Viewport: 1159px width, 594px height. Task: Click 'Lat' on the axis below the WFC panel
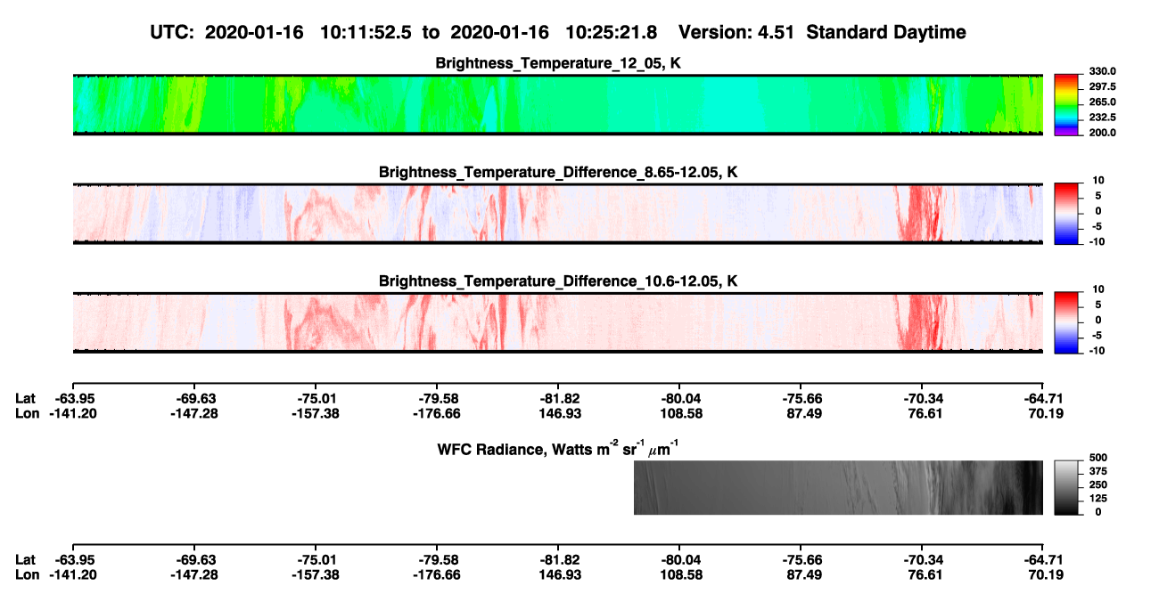tap(26, 559)
